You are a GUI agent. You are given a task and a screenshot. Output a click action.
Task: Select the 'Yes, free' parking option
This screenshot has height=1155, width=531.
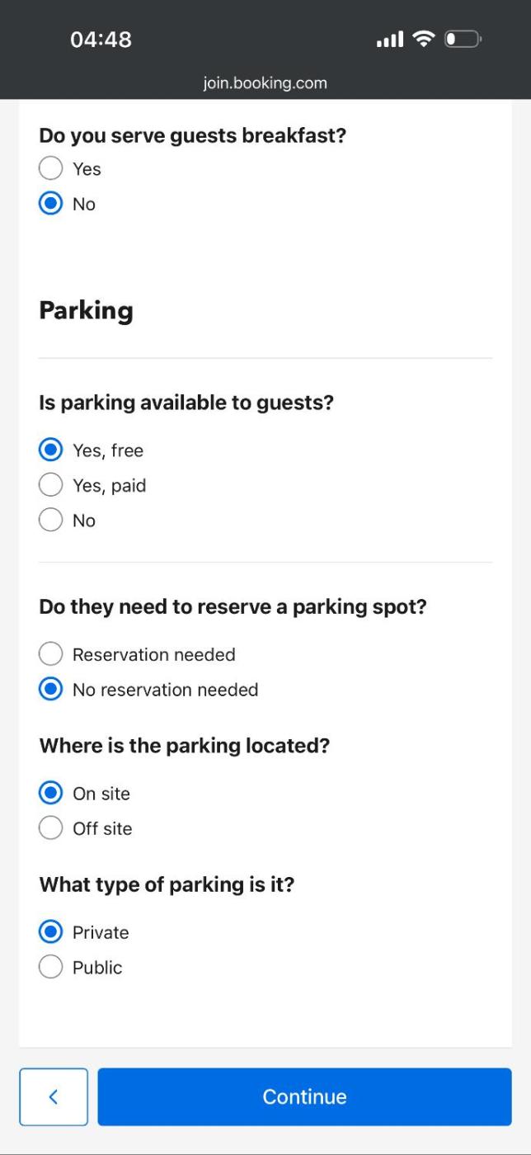coord(51,450)
